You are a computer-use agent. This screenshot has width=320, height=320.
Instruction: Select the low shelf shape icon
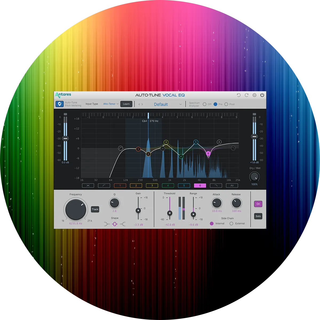click(107, 224)
